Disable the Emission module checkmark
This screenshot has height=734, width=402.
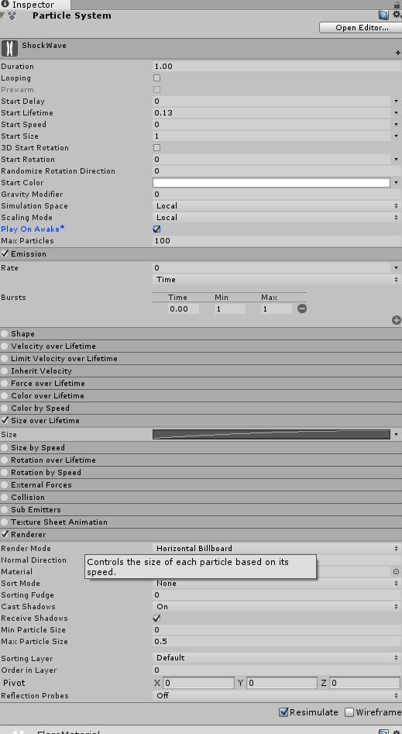coord(5,253)
